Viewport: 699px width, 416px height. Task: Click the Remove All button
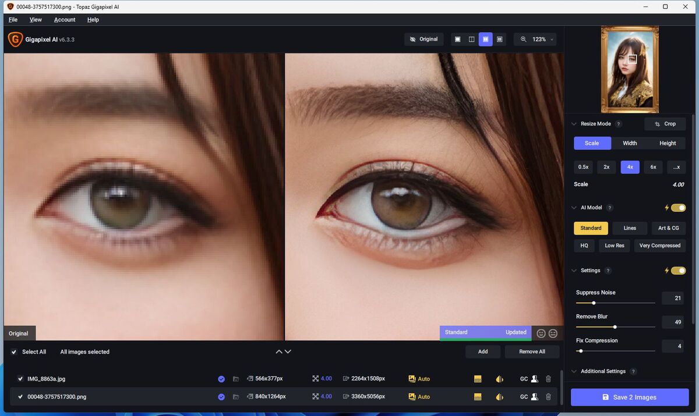pyautogui.click(x=532, y=352)
